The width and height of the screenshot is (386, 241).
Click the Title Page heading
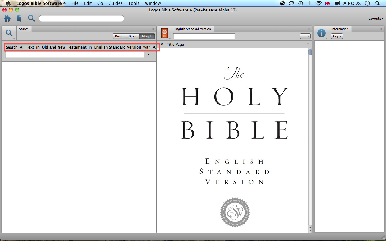[x=175, y=45]
